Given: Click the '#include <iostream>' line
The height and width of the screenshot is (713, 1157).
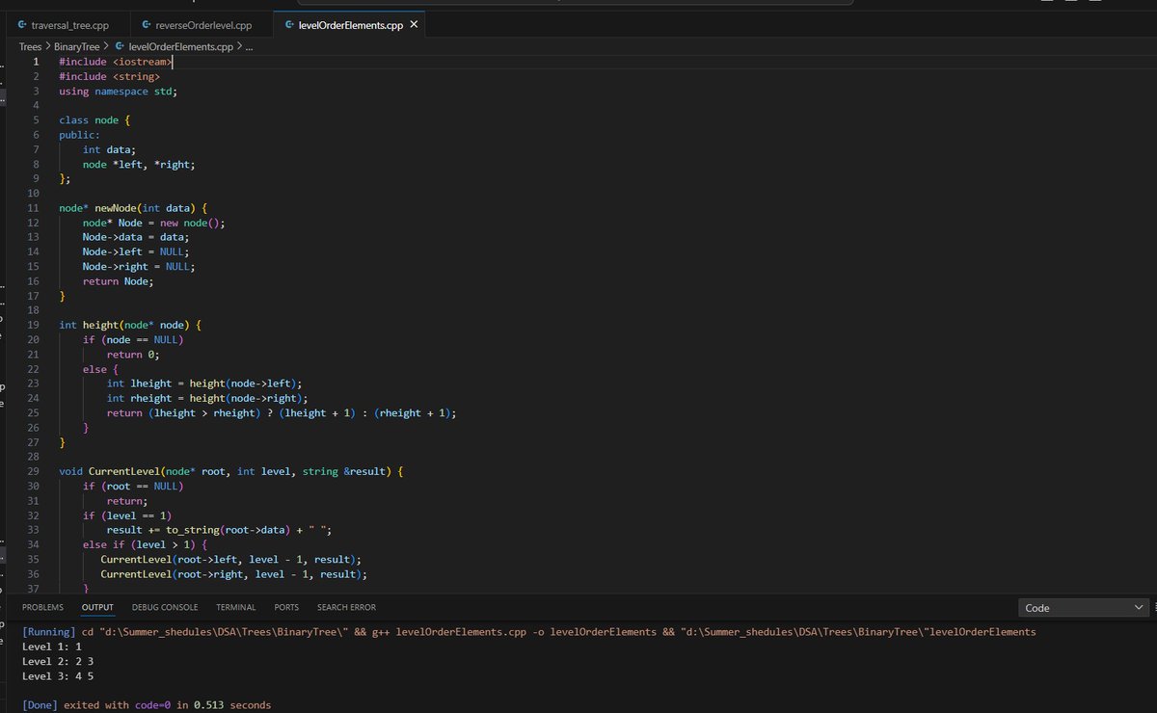Looking at the screenshot, I should click(x=116, y=62).
